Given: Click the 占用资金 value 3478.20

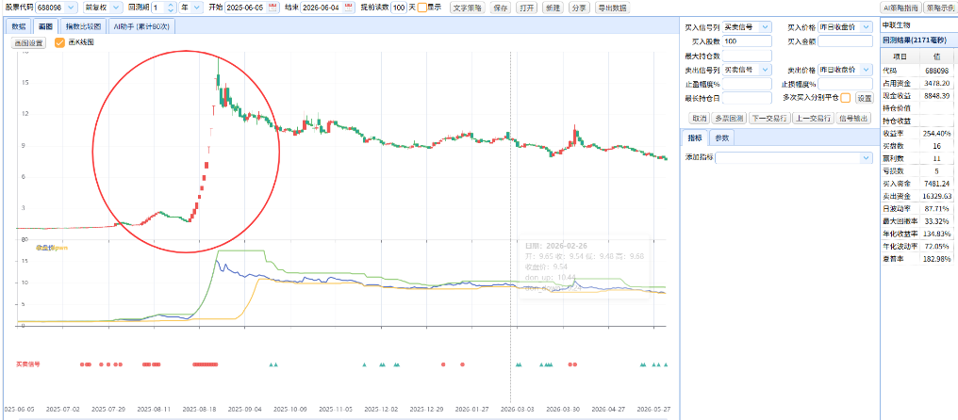Looking at the screenshot, I should click(x=938, y=83).
